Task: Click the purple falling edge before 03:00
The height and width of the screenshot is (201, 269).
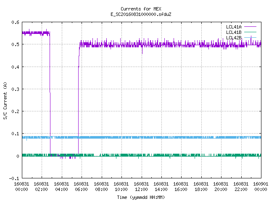Action: 50,93
